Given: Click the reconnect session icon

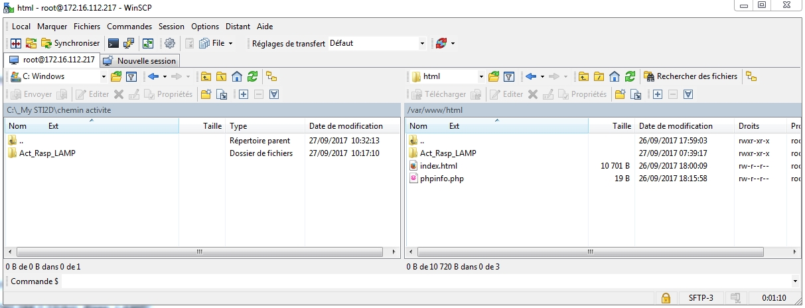Looking at the screenshot, I should pos(441,43).
